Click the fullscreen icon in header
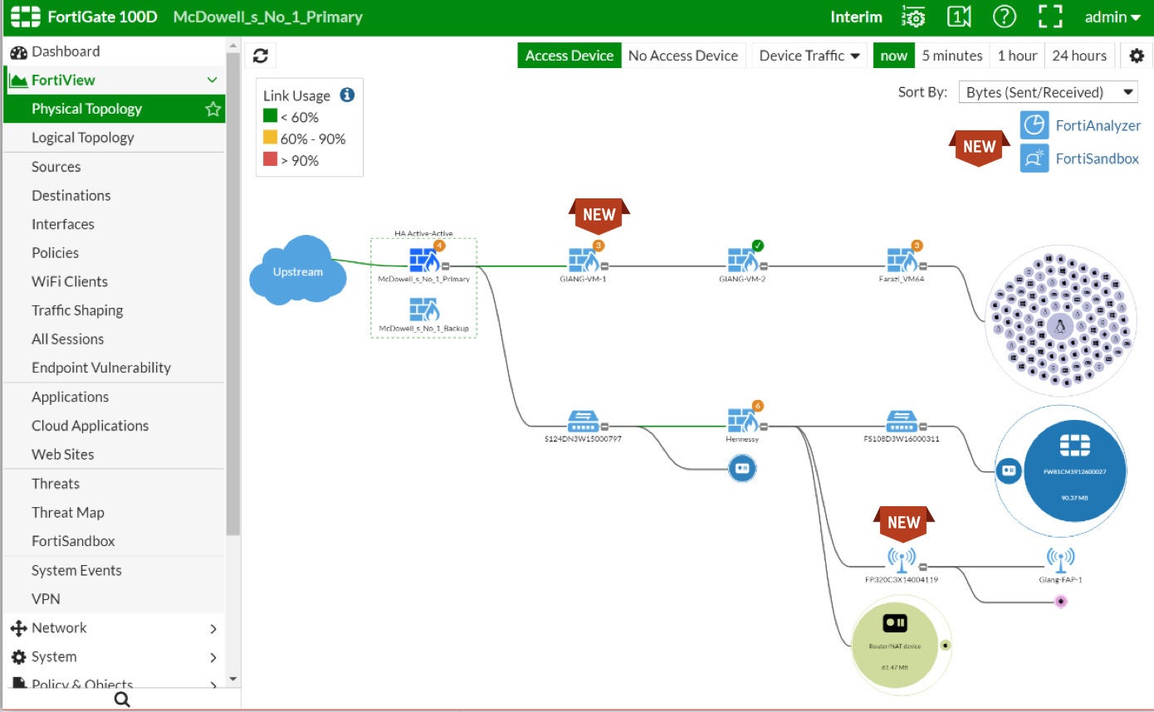The image size is (1154, 712). pyautogui.click(x=1050, y=17)
